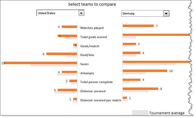The width and height of the screenshot is (196, 118).
Task: Select the Goals/match category label
Action: tap(90, 46)
